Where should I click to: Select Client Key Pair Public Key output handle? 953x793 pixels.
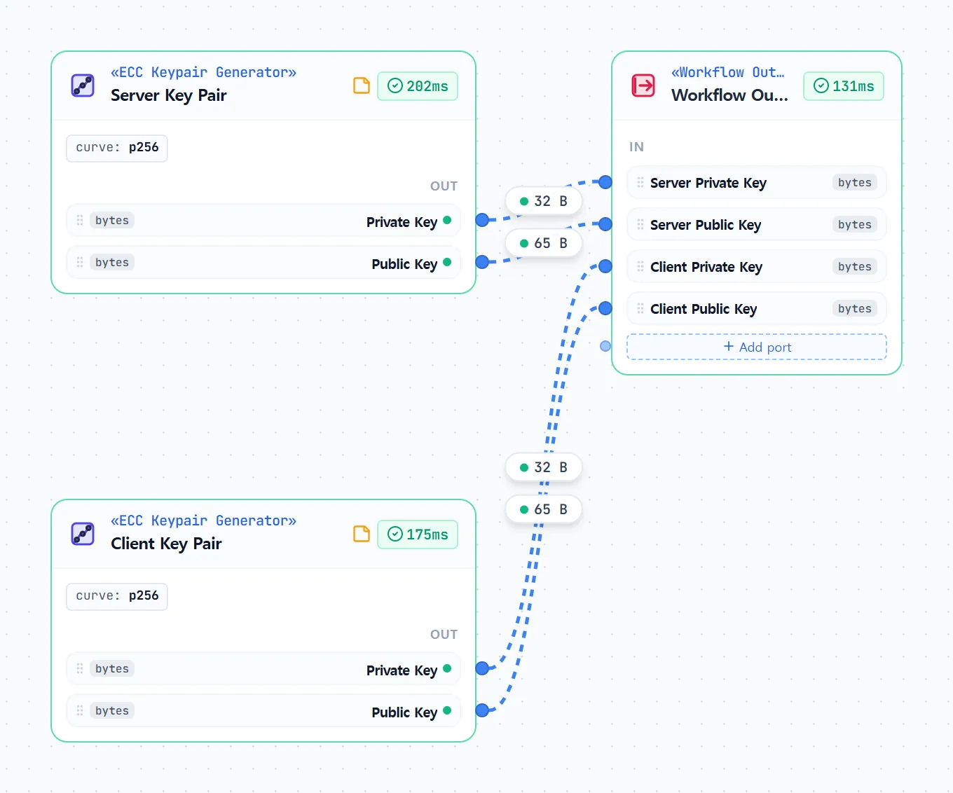482,710
